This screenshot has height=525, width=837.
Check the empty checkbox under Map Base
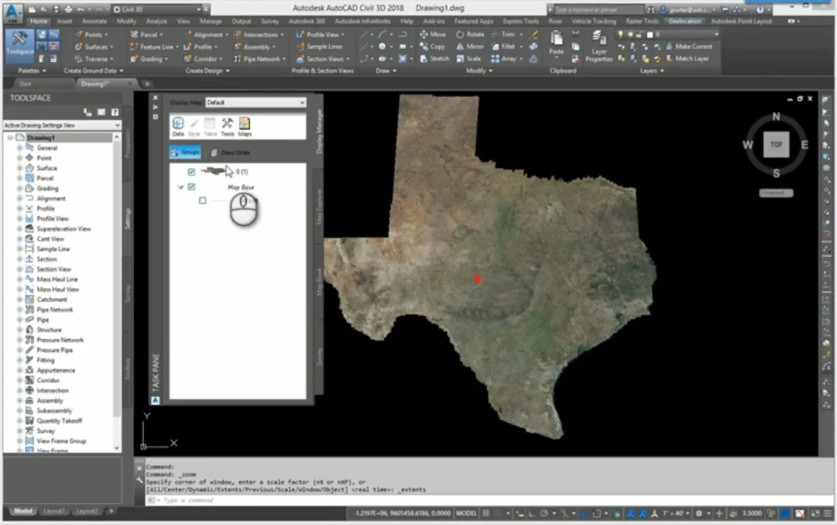click(201, 202)
